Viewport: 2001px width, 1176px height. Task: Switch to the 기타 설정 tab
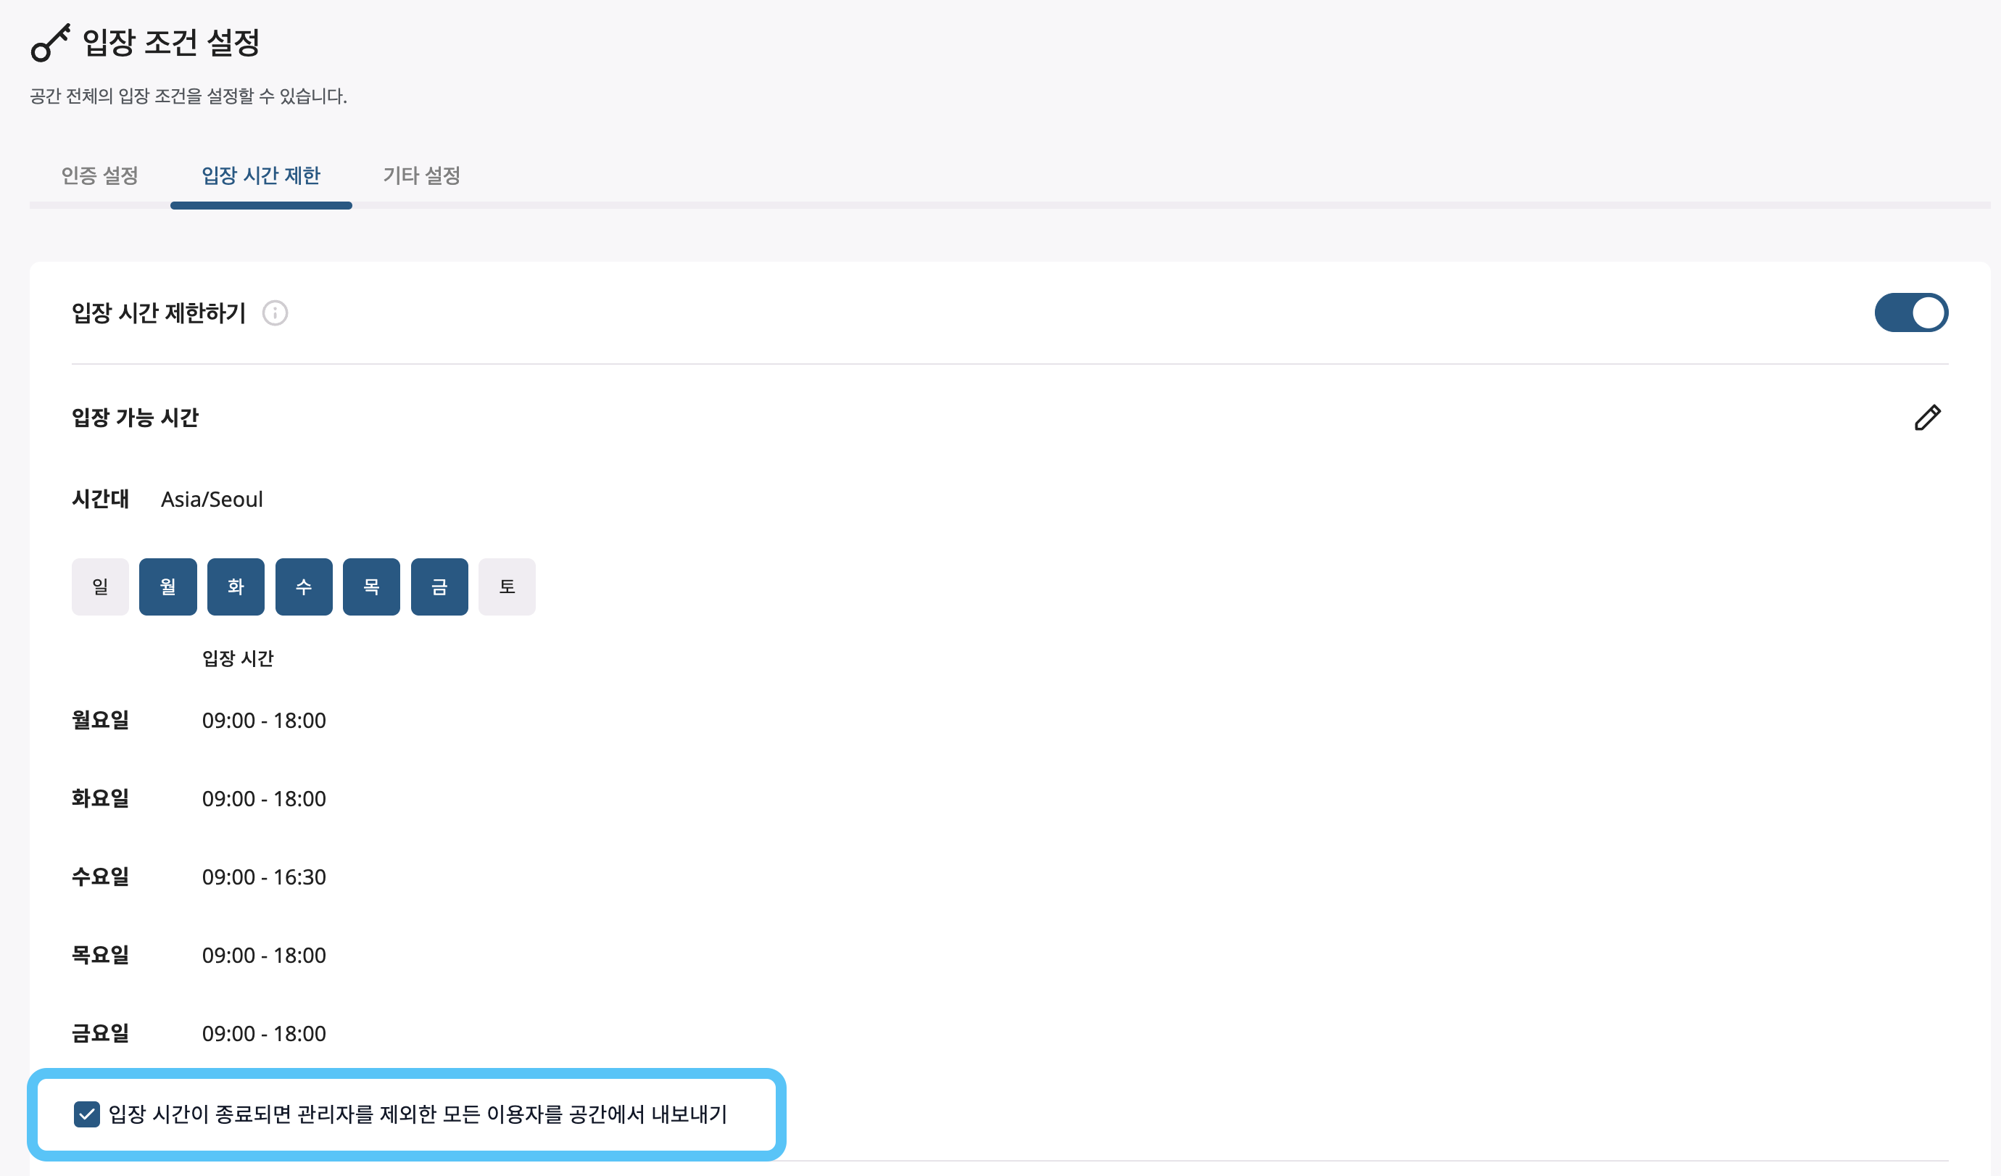click(420, 176)
